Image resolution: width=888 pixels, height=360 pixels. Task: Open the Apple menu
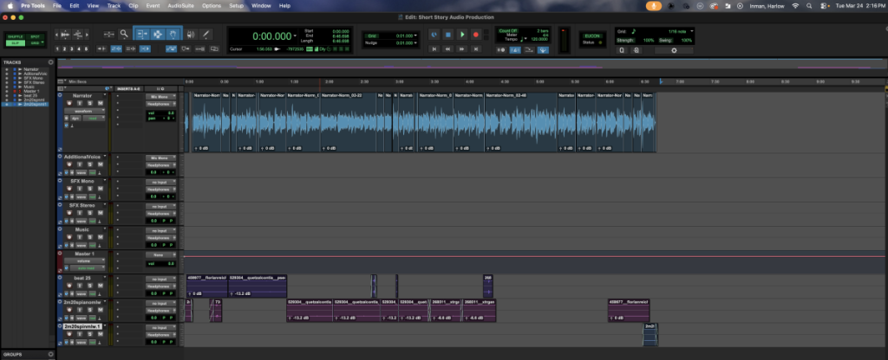[10, 6]
